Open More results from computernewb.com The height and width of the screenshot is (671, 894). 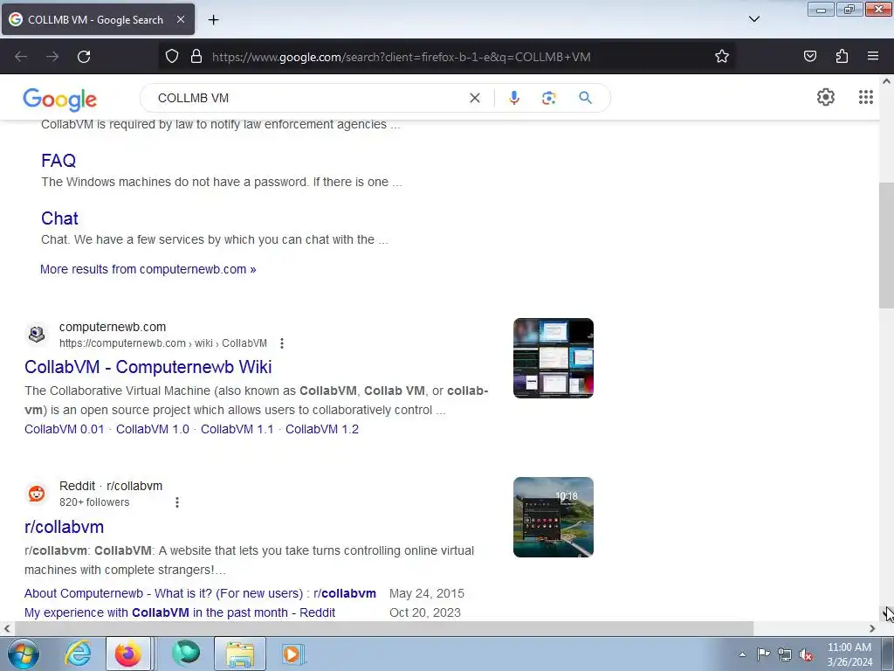coord(148,269)
